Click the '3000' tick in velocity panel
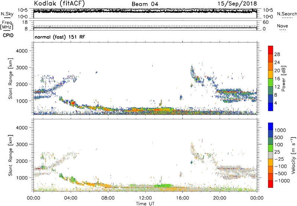Image resolution: width=297 pixels, height=206 pixels. click(22, 144)
